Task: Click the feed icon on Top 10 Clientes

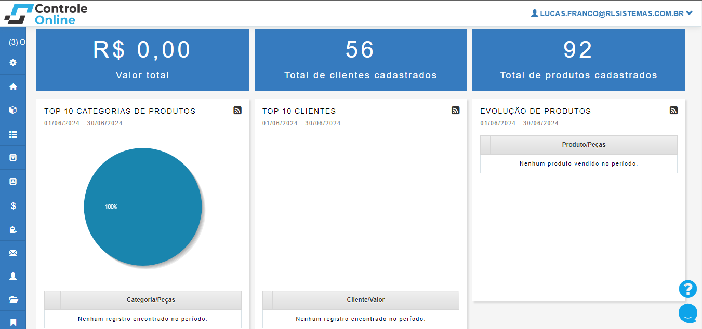Action: click(455, 110)
